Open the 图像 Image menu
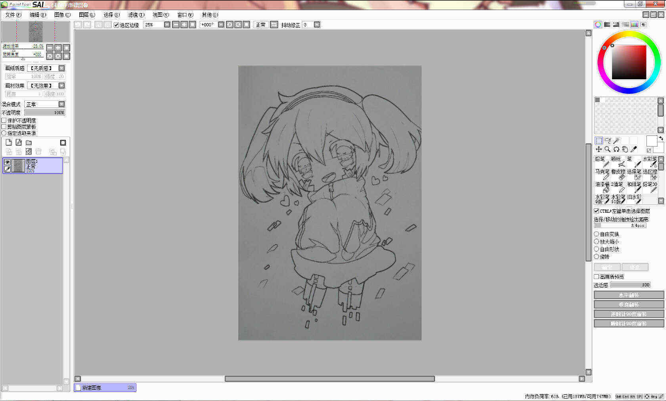The image size is (666, 401). [x=62, y=15]
